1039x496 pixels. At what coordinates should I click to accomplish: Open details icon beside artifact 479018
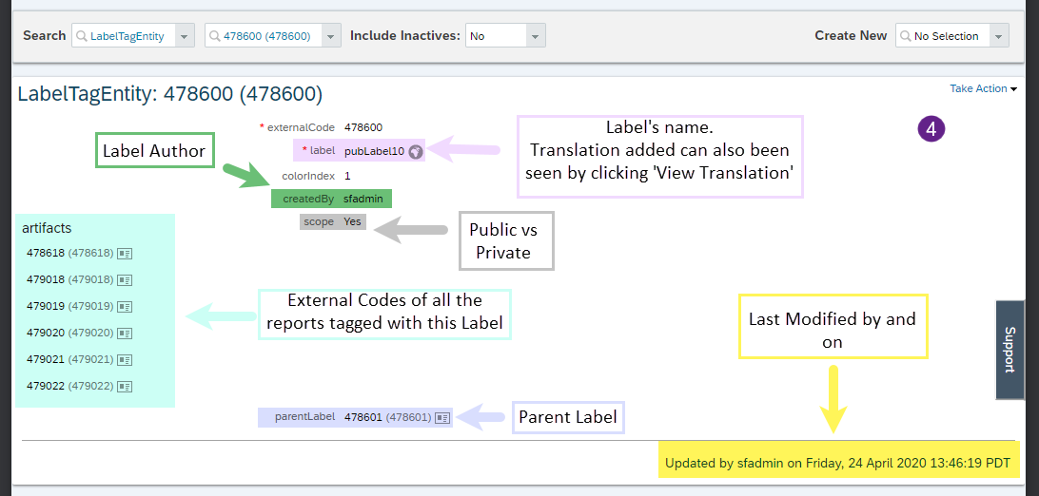(x=126, y=279)
